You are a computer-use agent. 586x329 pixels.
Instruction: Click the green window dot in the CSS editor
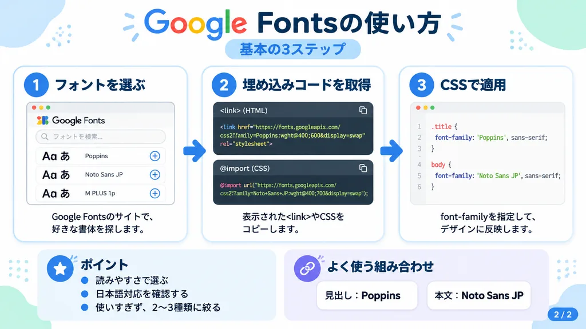pyautogui.click(x=433, y=107)
